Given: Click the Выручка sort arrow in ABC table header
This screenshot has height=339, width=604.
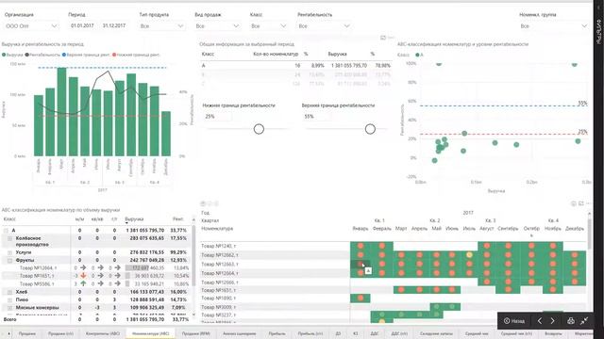Looking at the screenshot, I should click(126, 223).
